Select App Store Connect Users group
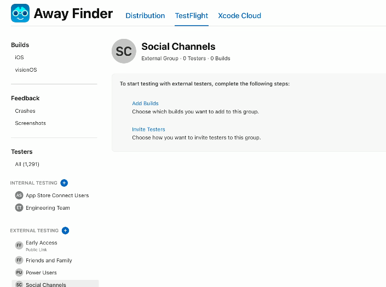Viewport: 386px width, 287px height. pos(57,196)
